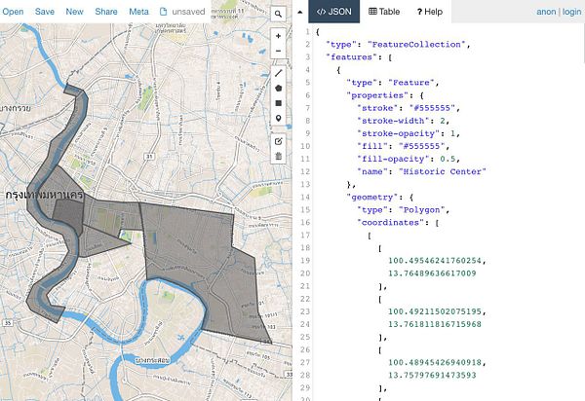Click the "coordinates" key on line 16

(391, 223)
